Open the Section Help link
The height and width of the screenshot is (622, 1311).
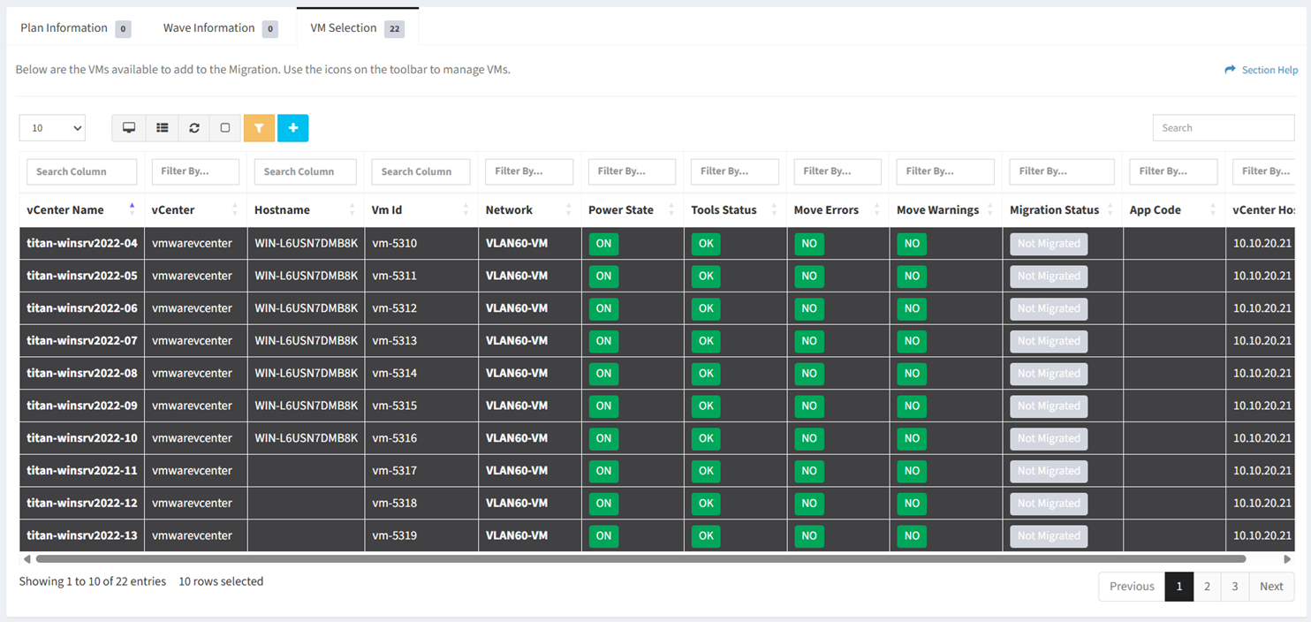click(1262, 70)
